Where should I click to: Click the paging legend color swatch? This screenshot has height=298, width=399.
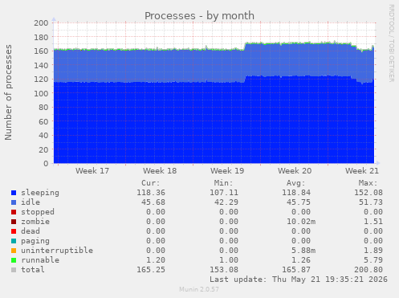pos(14,241)
